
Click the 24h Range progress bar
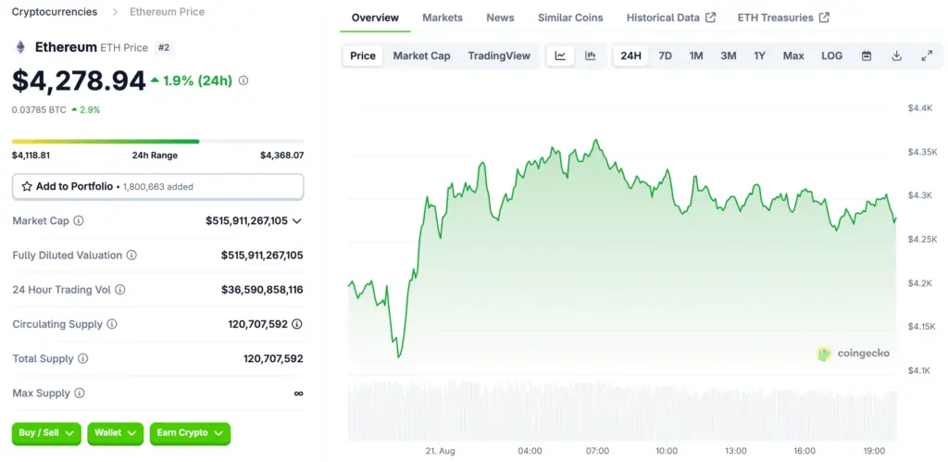(157, 142)
